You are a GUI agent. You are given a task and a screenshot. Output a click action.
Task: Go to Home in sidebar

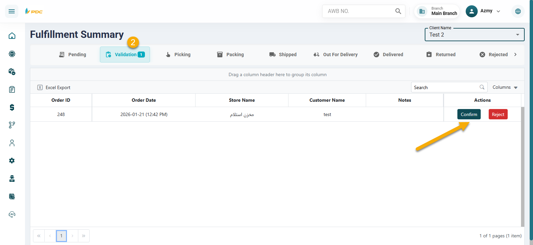pos(12,36)
